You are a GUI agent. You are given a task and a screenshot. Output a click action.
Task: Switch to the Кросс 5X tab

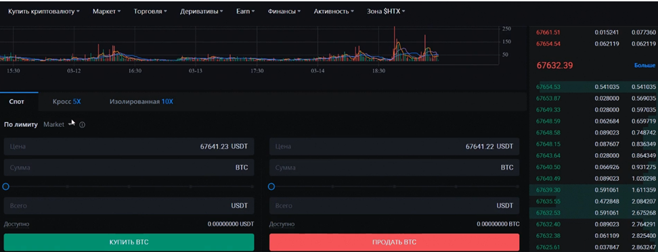coord(67,102)
